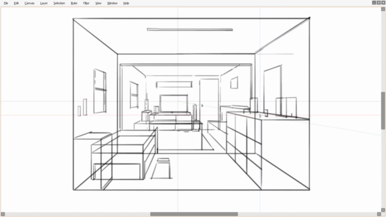The image size is (386, 217).
Task: Open the Edit menu
Action: coord(16,3)
